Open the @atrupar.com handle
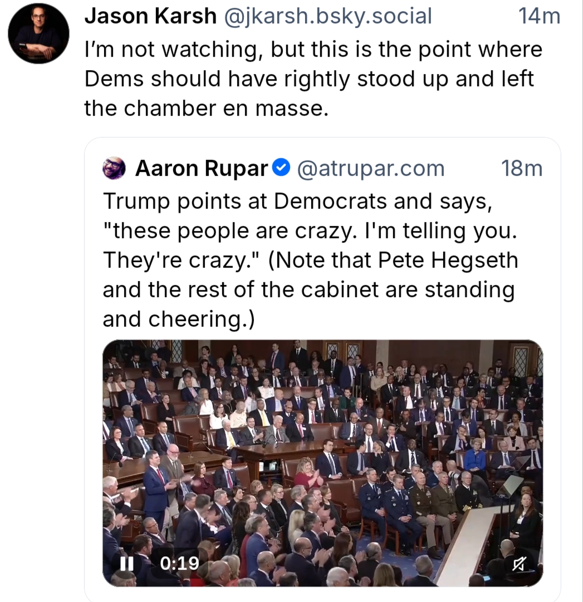Viewport: 583px width, 602px height. click(371, 167)
